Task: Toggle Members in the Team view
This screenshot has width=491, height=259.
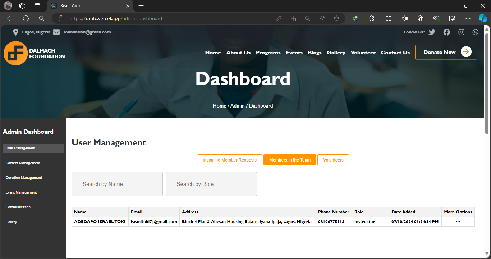Action: [x=290, y=160]
